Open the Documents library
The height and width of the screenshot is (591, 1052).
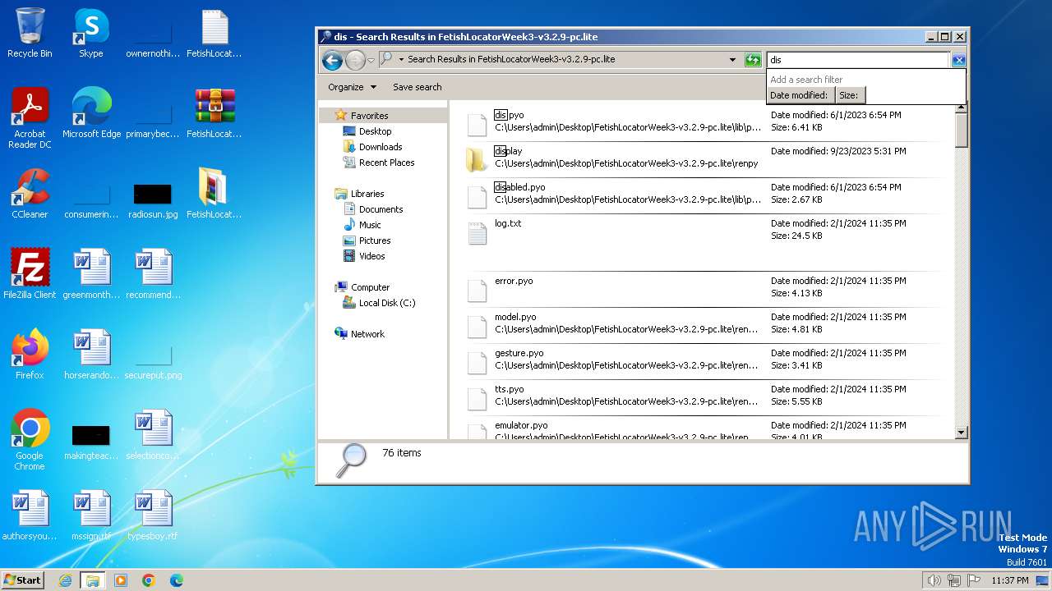point(381,209)
